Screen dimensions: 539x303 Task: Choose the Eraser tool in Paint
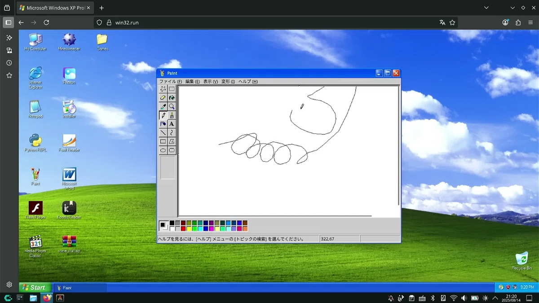(163, 97)
